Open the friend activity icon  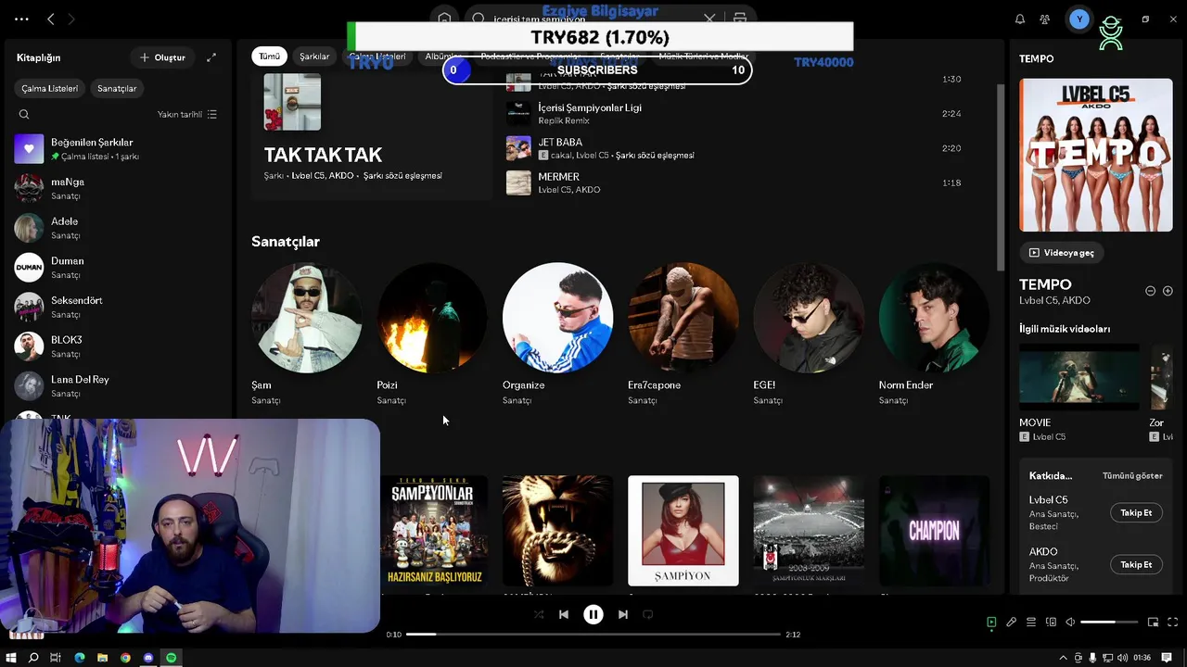click(x=1045, y=19)
